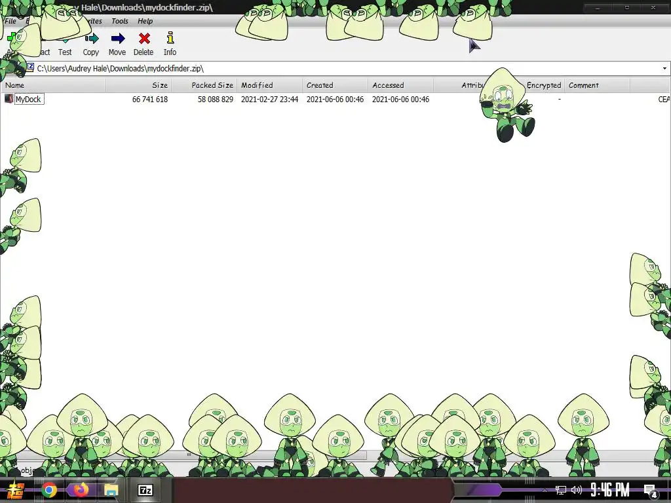Sort by the Size column header
Image resolution: width=671 pixels, height=503 pixels.
click(139, 85)
